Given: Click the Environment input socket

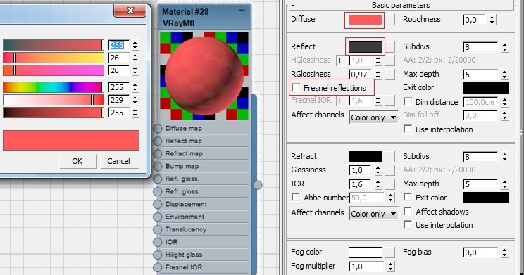Looking at the screenshot, I should coord(157,217).
